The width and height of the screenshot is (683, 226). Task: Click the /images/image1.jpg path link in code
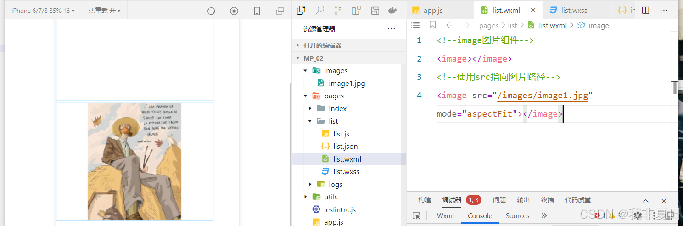pos(543,96)
